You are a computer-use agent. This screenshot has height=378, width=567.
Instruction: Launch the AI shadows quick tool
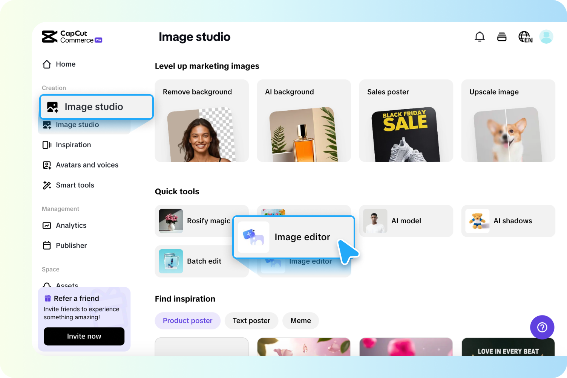(508, 221)
